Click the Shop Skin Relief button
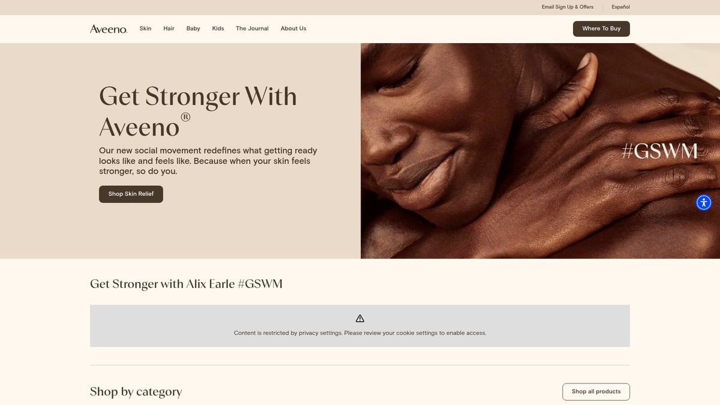 [x=131, y=194]
